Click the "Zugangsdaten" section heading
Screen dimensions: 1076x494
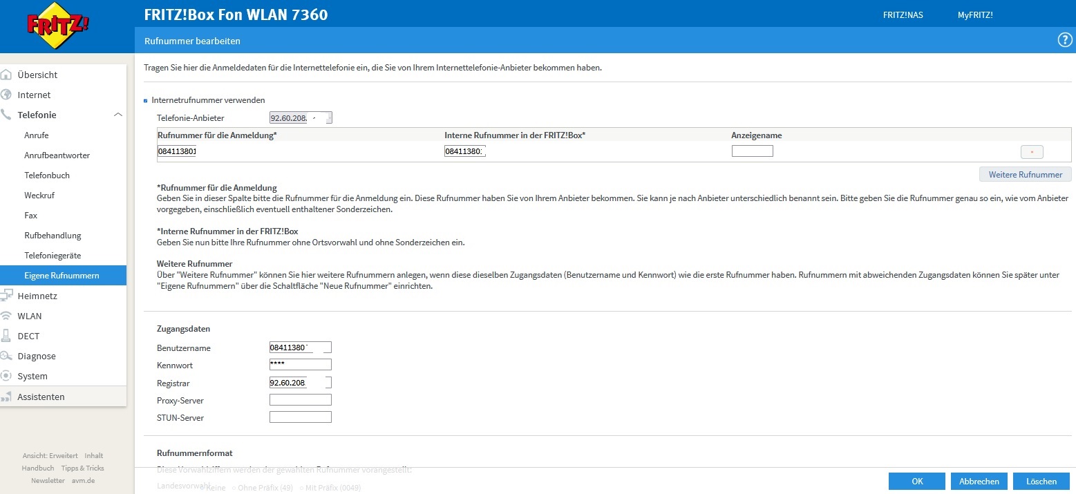tap(183, 329)
